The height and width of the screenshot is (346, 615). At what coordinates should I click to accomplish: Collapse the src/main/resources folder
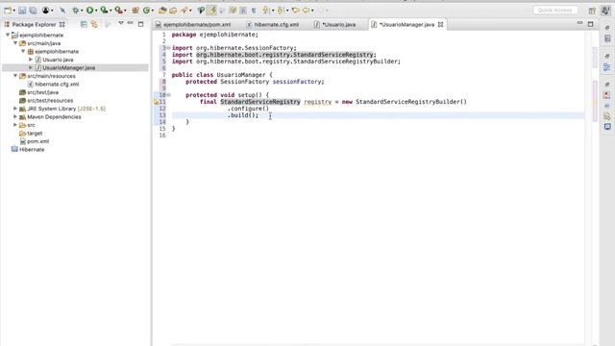pos(15,76)
